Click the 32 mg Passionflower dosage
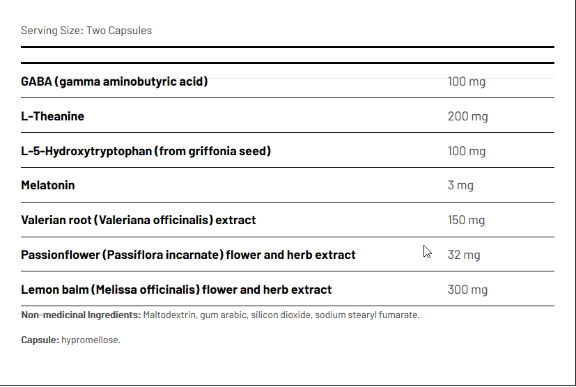Image resolution: width=576 pixels, height=387 pixels. [463, 255]
